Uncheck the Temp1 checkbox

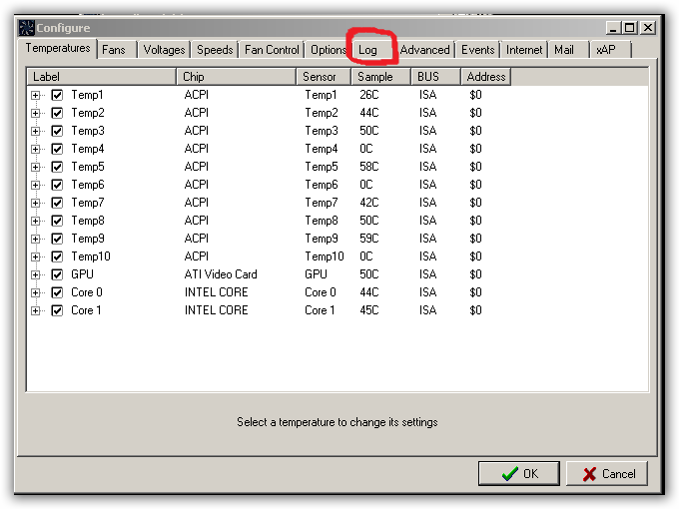point(57,95)
